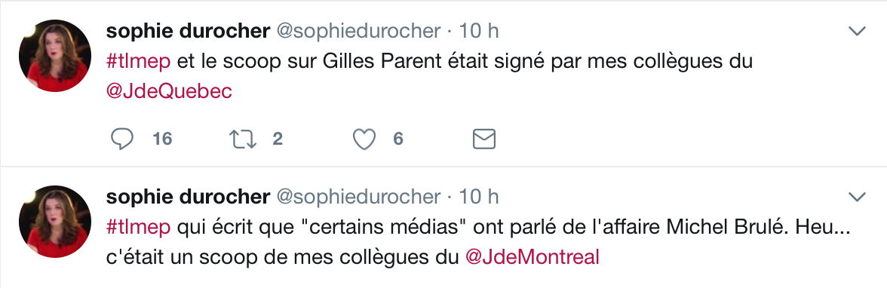Image resolution: width=887 pixels, height=288 pixels.
Task: Open the profile avatar on the second tweet
Action: click(x=55, y=221)
